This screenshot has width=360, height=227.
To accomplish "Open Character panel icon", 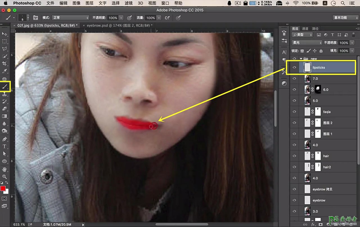I will coord(284,52).
